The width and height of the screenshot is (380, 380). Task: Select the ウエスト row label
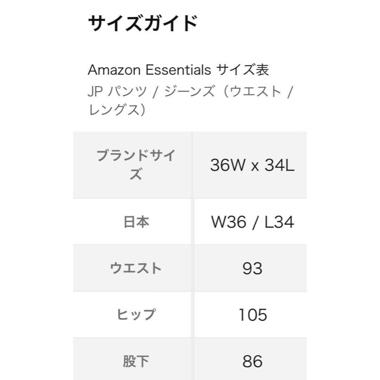(x=136, y=268)
